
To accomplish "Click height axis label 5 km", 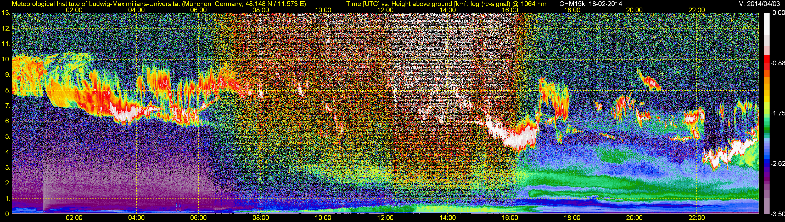I will pyautogui.click(x=7, y=137).
